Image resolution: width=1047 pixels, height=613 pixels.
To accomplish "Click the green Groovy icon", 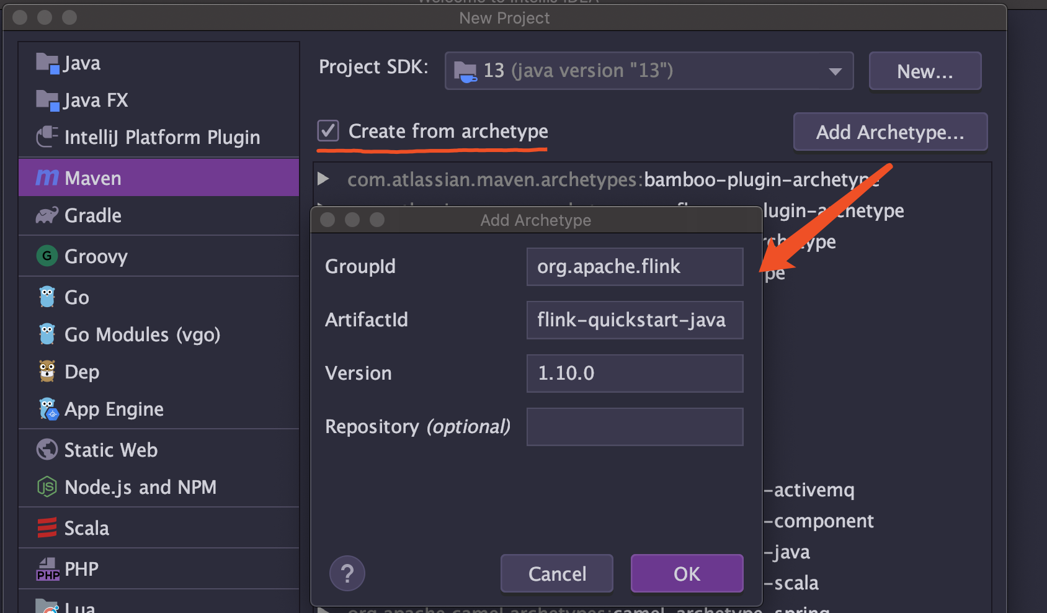I will pyautogui.click(x=47, y=256).
